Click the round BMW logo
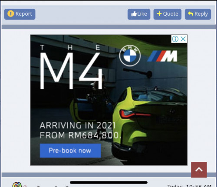 (130, 56)
